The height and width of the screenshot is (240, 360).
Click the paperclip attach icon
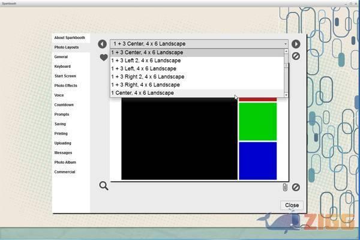(x=285, y=187)
